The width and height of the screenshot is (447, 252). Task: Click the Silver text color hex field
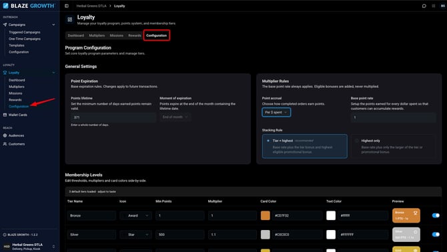pyautogui.click(x=363, y=235)
